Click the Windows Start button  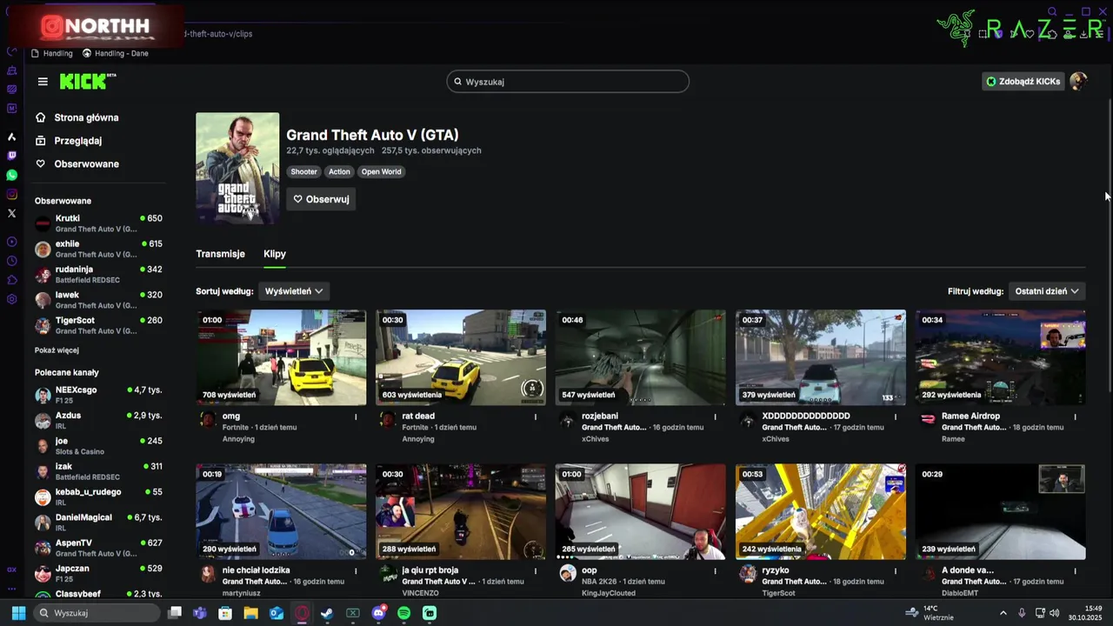coord(18,613)
